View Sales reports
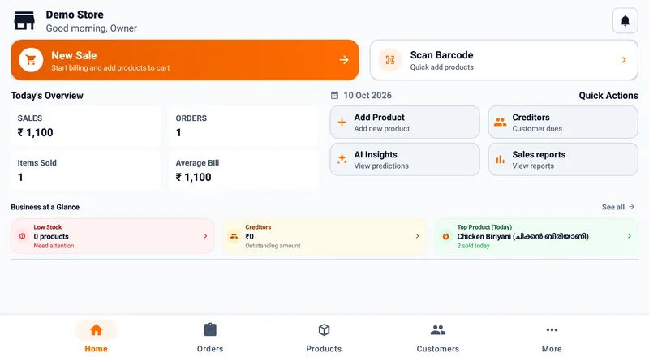 (x=563, y=160)
